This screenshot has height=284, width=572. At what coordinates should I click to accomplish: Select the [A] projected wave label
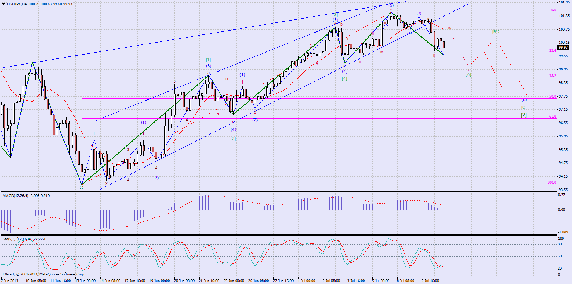[468, 74]
